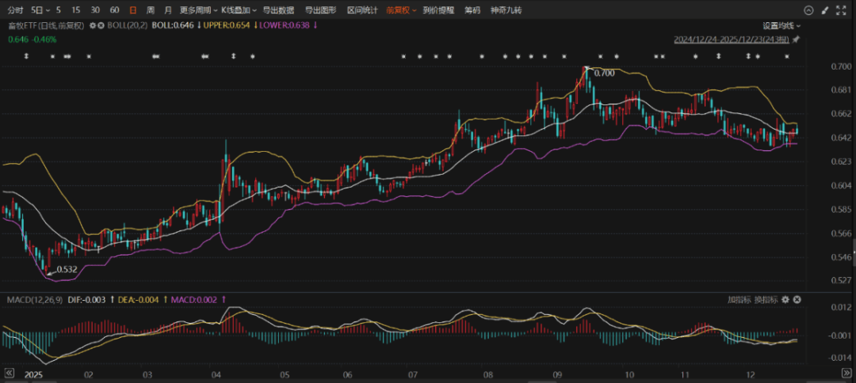Open the 前复权 adjustment menu
Viewport: 856px width, 383px height.
coord(401,10)
